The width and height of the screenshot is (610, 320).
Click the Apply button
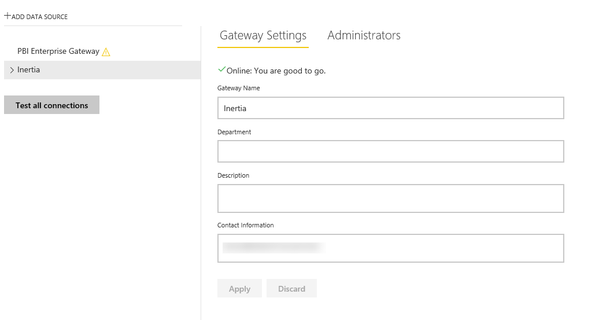pos(239,289)
